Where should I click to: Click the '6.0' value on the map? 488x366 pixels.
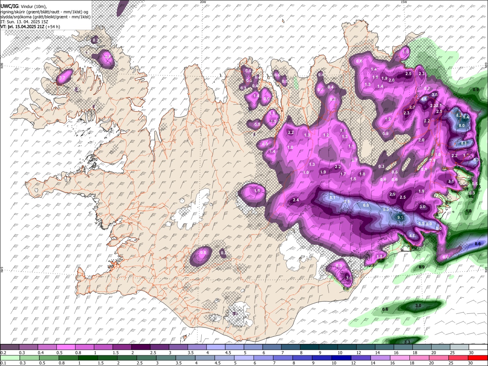coord(366,205)
